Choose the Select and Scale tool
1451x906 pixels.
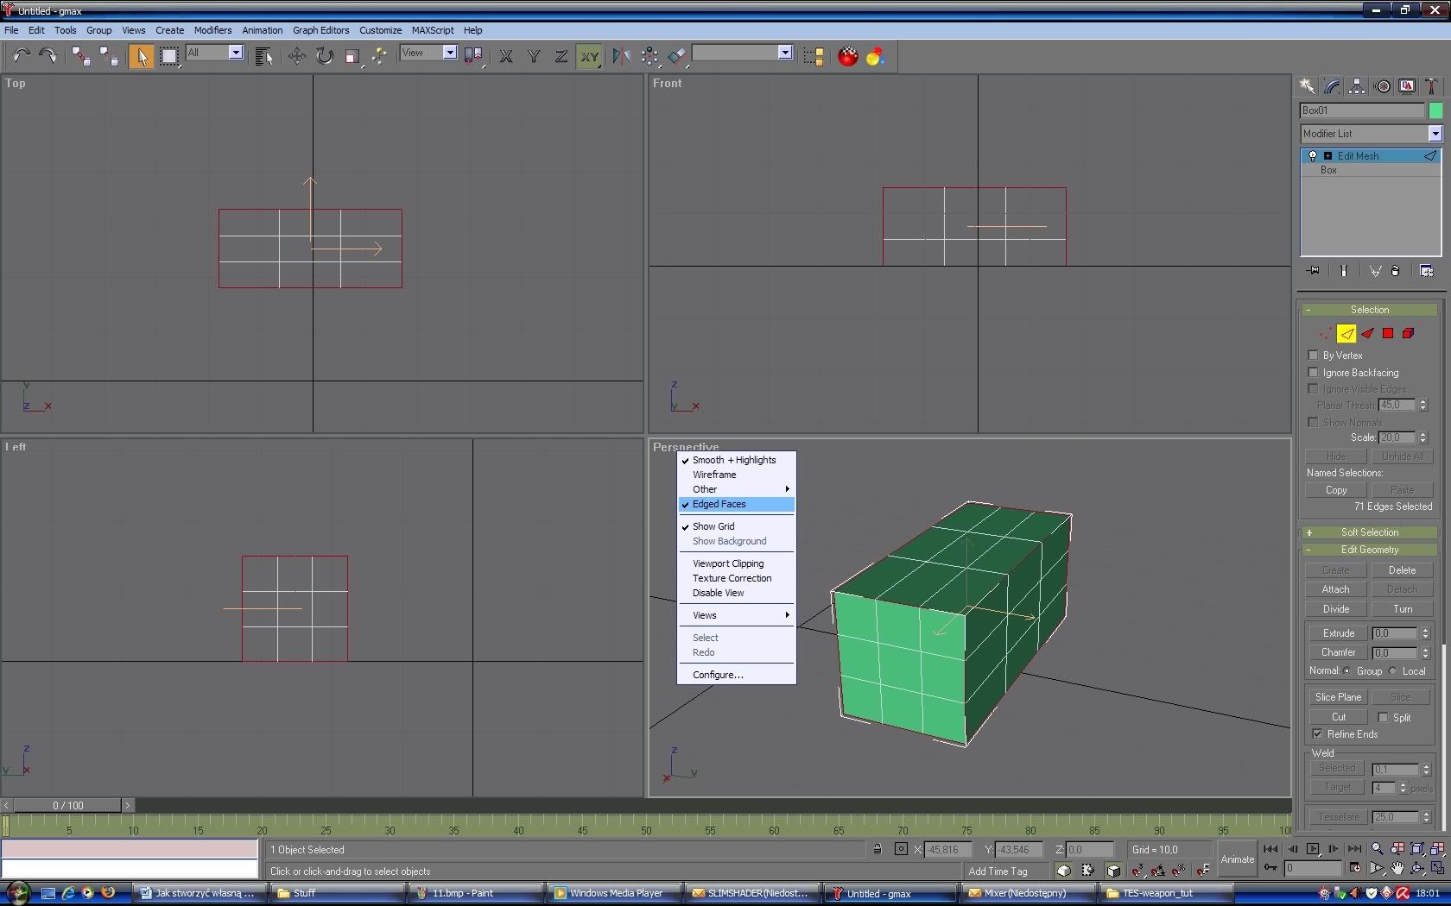click(352, 56)
